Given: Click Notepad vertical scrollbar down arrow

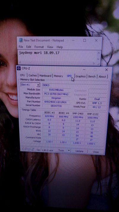Looking at the screenshot, I should (98, 59).
